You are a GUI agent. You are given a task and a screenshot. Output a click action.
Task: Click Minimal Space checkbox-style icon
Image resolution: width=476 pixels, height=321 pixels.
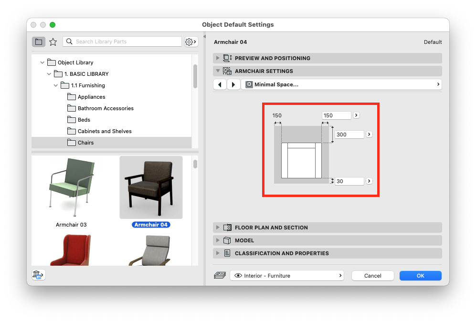pyautogui.click(x=249, y=84)
